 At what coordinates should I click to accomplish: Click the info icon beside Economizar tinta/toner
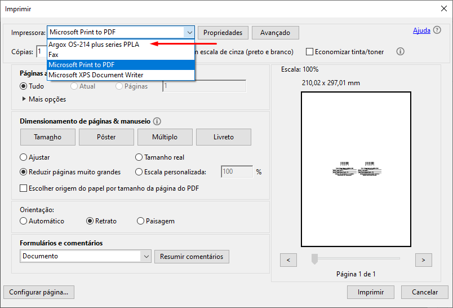(x=400, y=51)
